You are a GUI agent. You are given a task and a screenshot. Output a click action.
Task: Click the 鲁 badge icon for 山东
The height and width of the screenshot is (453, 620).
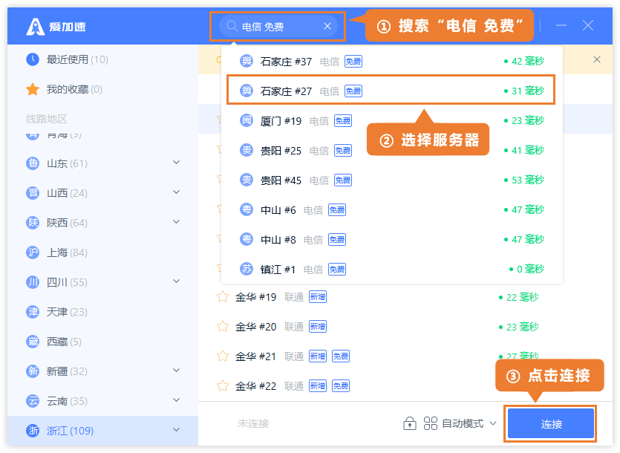click(x=33, y=163)
